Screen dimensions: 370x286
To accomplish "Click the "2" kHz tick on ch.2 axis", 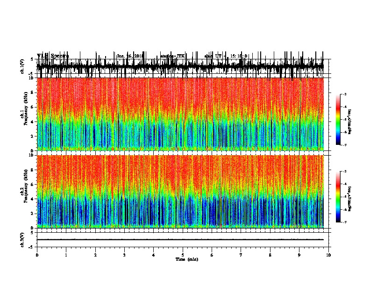I will (x=33, y=214).
